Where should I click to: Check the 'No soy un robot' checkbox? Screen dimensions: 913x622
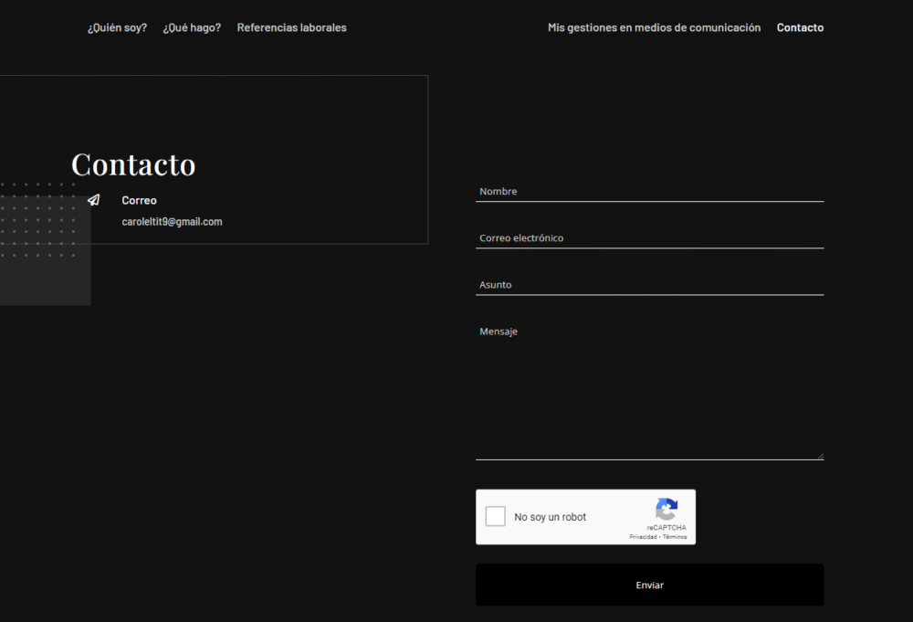tap(496, 517)
